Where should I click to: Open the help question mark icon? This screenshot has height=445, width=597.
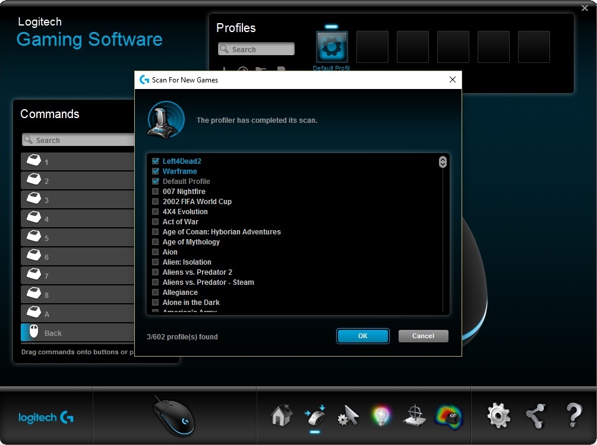574,415
